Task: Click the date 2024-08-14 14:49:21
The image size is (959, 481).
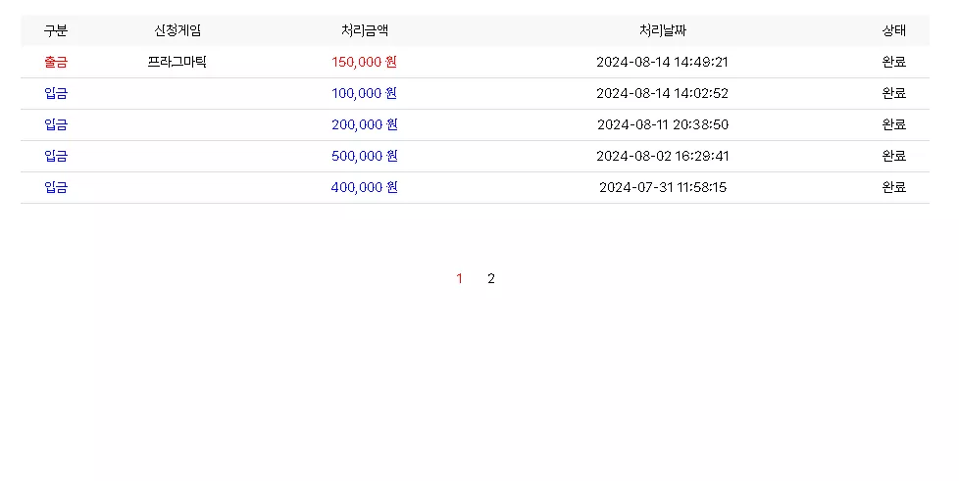Action: point(662,62)
